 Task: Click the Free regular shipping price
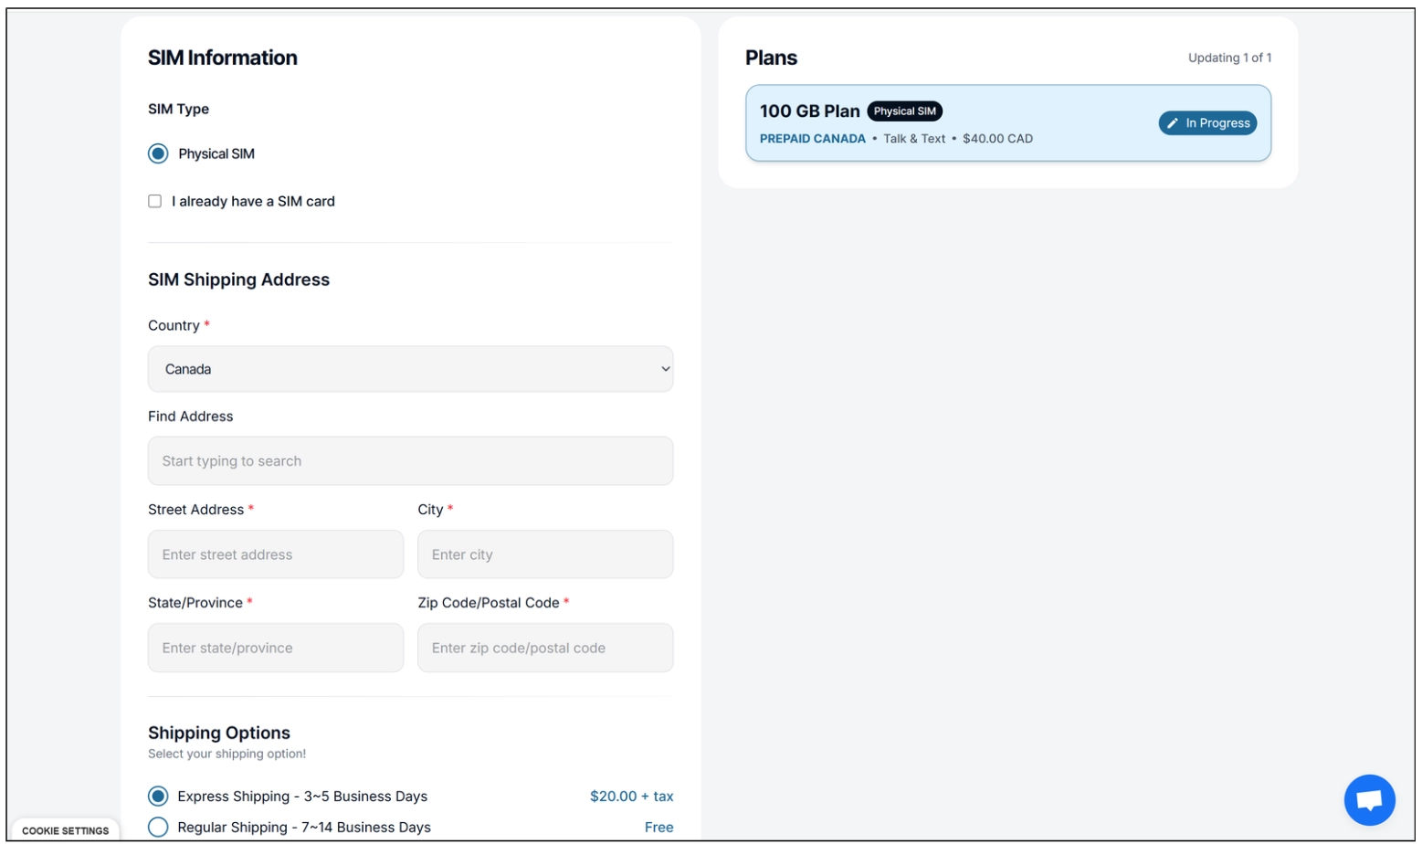coord(658,827)
